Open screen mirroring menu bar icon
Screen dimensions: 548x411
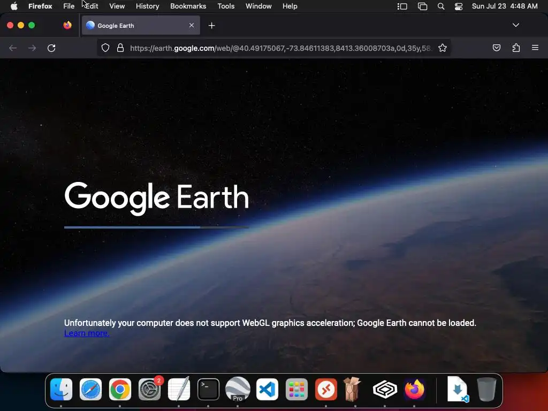(x=422, y=6)
